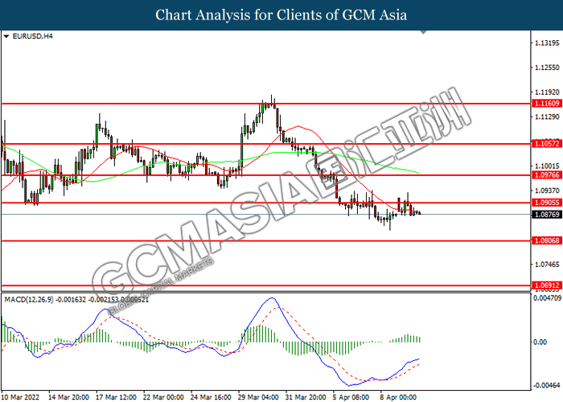Image resolution: width=563 pixels, height=402 pixels.
Task: Click the MACD -0.00464 scale value
Action: tap(546, 386)
